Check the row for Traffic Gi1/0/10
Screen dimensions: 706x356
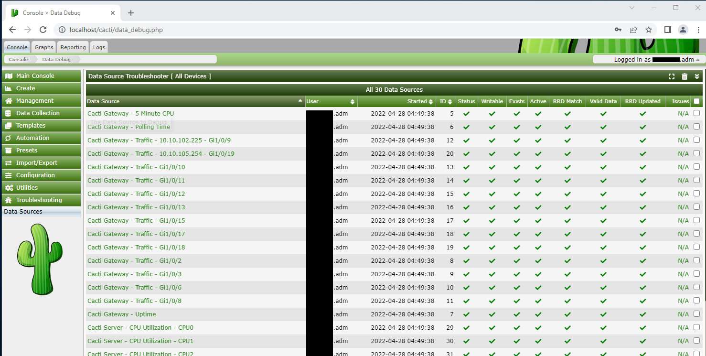(x=696, y=167)
